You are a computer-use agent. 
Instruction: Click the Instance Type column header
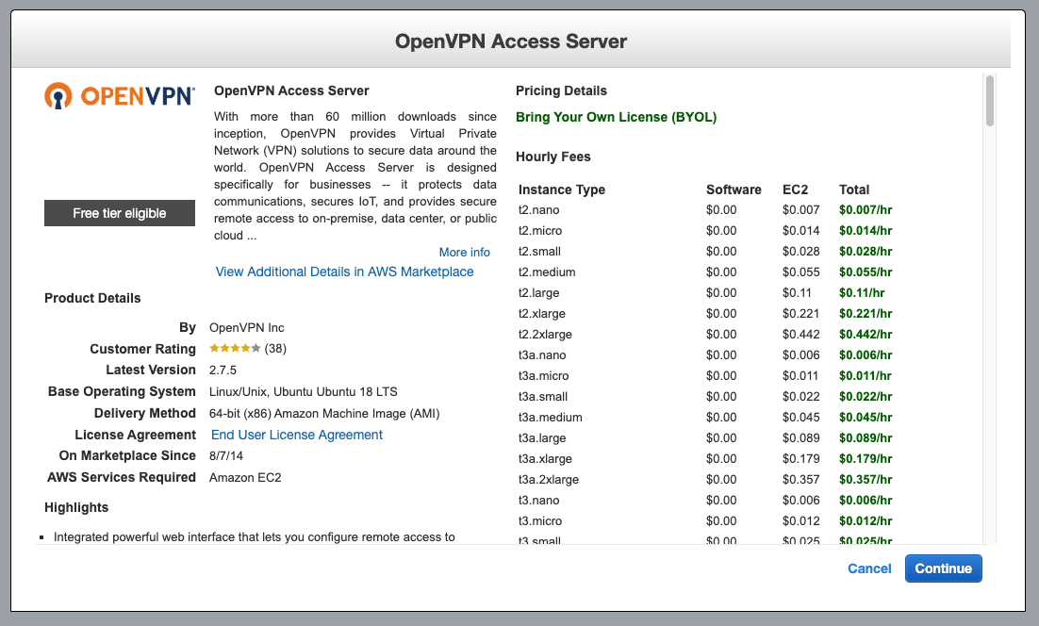(562, 189)
